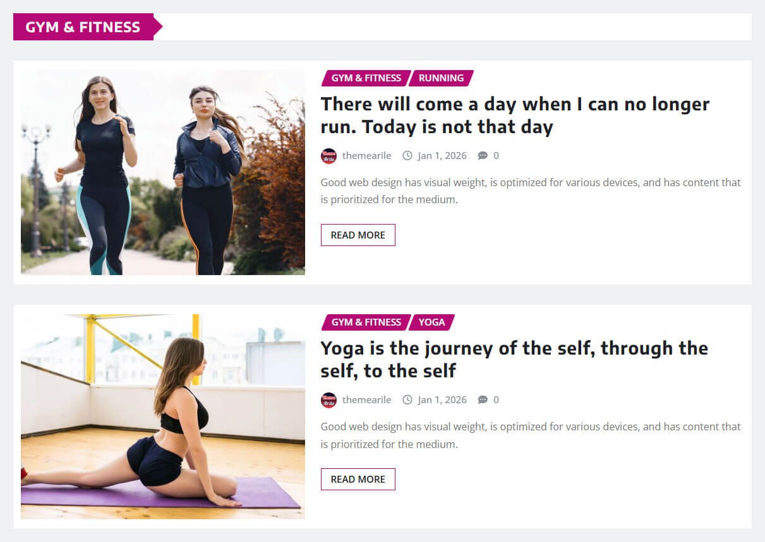Screen dimensions: 765x542
Task: Select GYM & FITNESS tag on yoga post
Action: [366, 322]
